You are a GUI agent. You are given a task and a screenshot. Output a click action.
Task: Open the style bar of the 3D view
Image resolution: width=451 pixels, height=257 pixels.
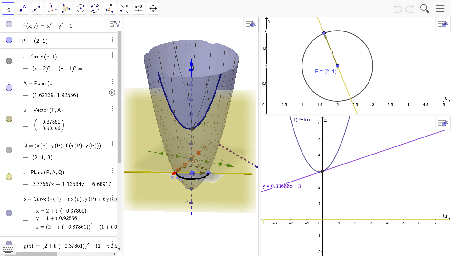pyautogui.click(x=251, y=24)
